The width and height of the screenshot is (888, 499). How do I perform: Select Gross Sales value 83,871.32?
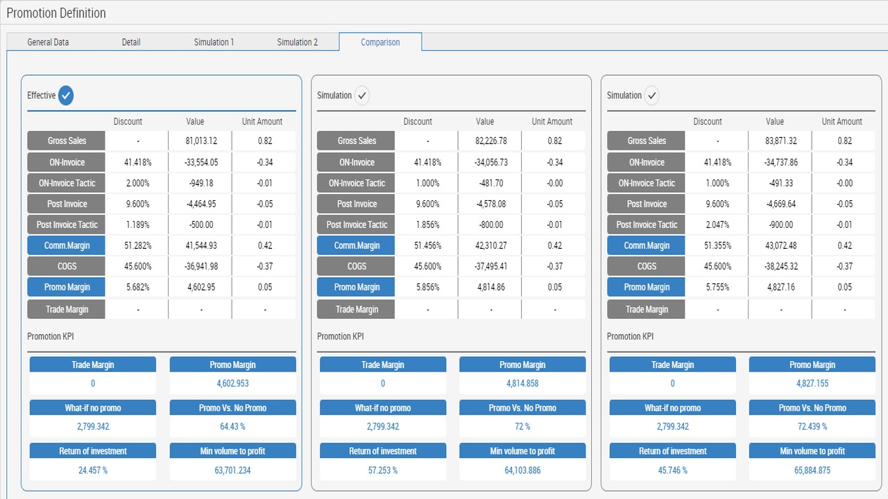tap(780, 141)
